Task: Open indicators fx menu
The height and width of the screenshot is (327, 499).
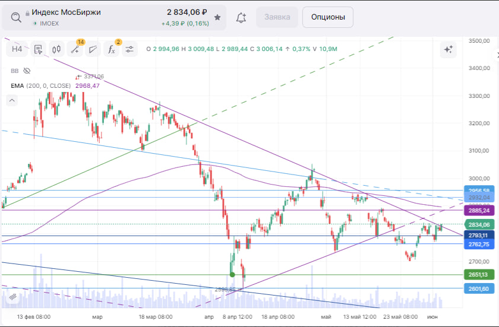Action: coord(111,49)
